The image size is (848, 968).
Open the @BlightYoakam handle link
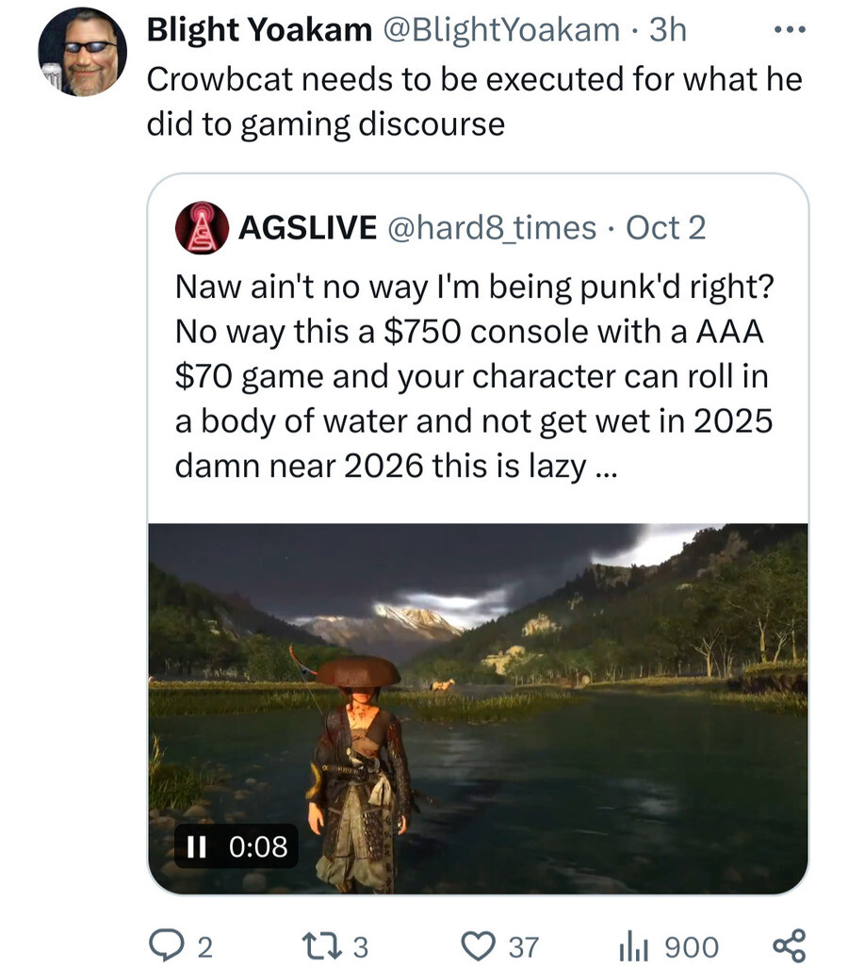pos(500,30)
